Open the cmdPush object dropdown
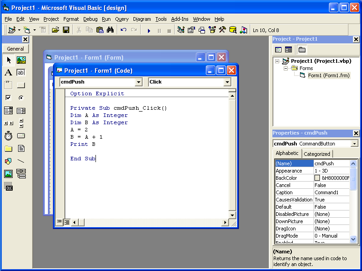Viewport: 362px width, 271px height. [x=138, y=82]
